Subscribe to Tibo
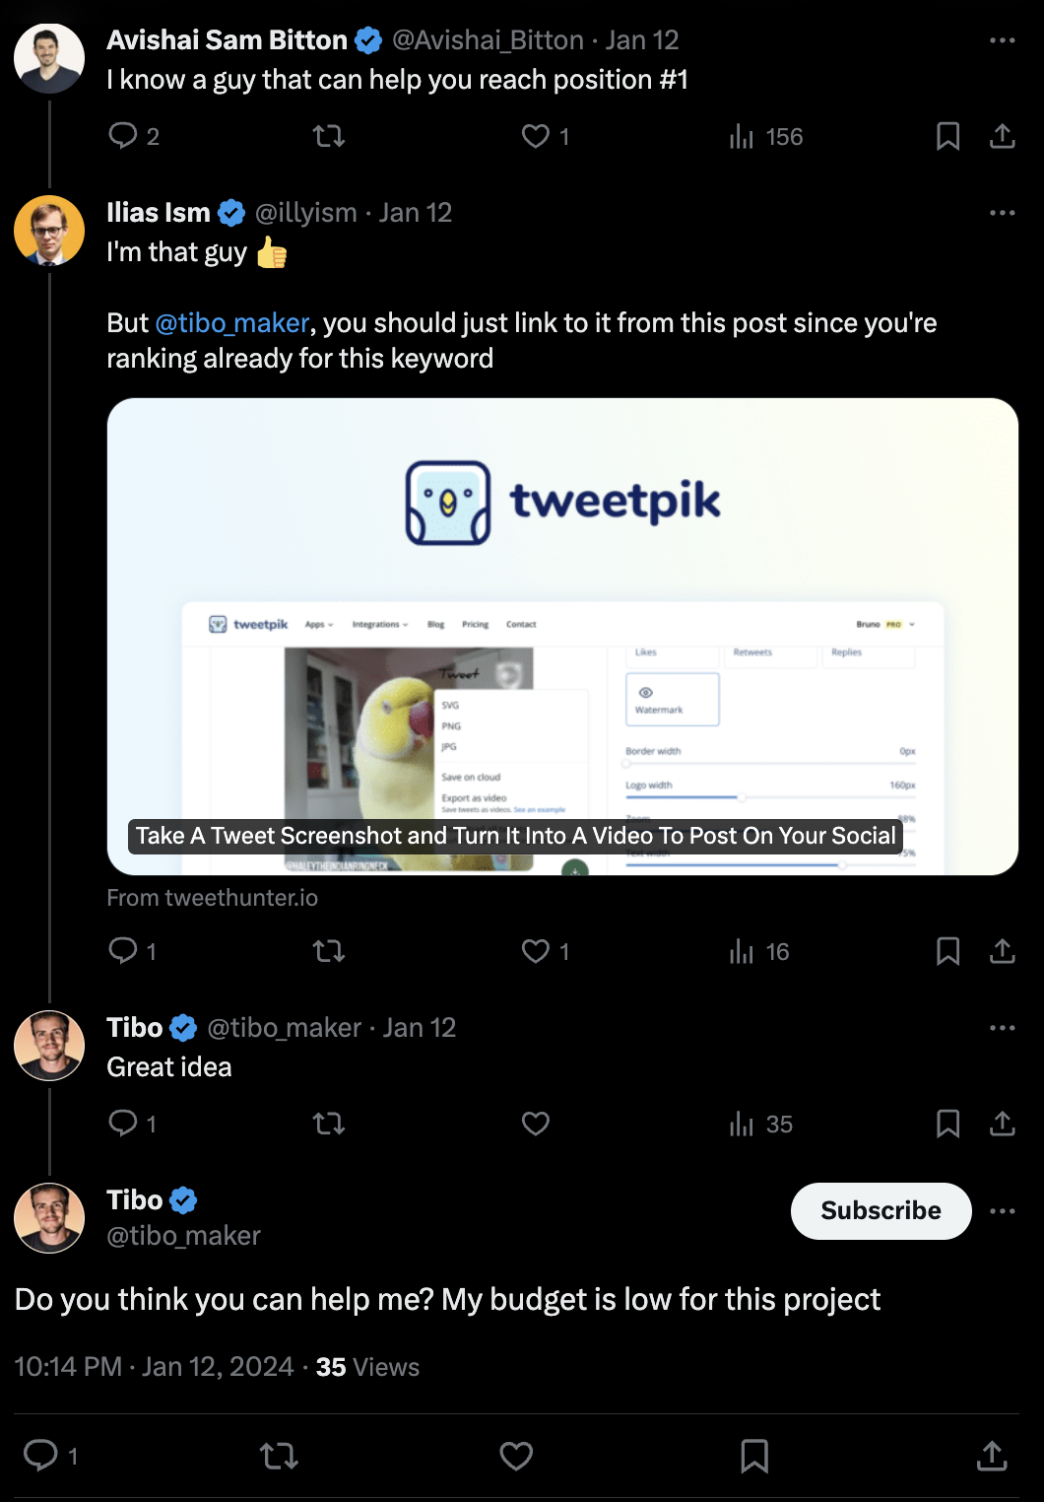1044x1502 pixels. [x=881, y=1211]
